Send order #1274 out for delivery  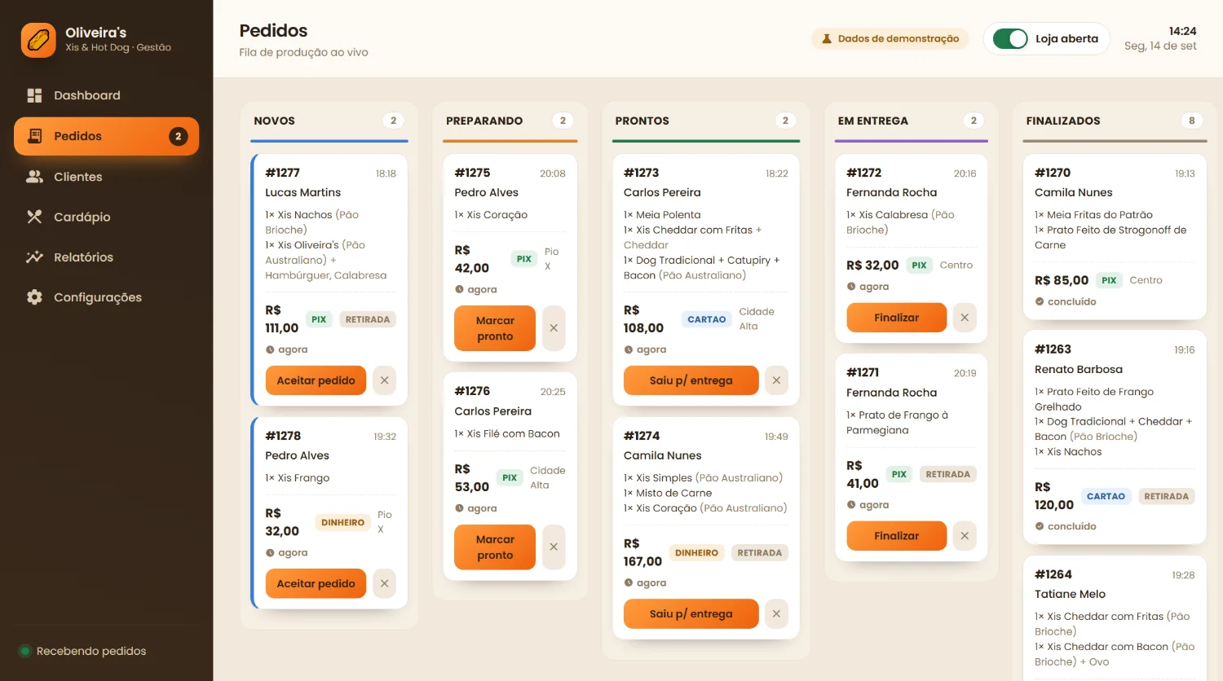[691, 613]
